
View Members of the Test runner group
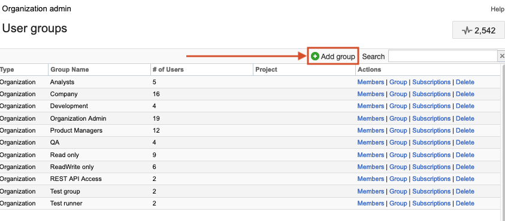tap(371, 203)
